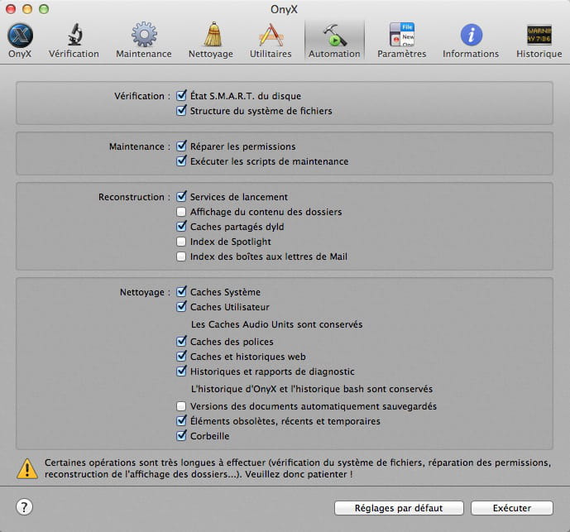Disable the Corbeille checkbox
The width and height of the screenshot is (570, 532).
(182, 436)
